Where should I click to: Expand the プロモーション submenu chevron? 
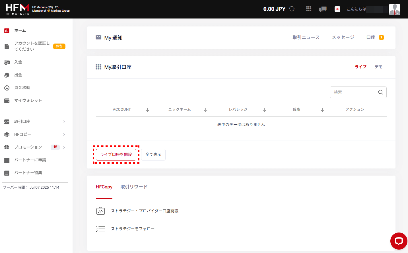(x=64, y=147)
